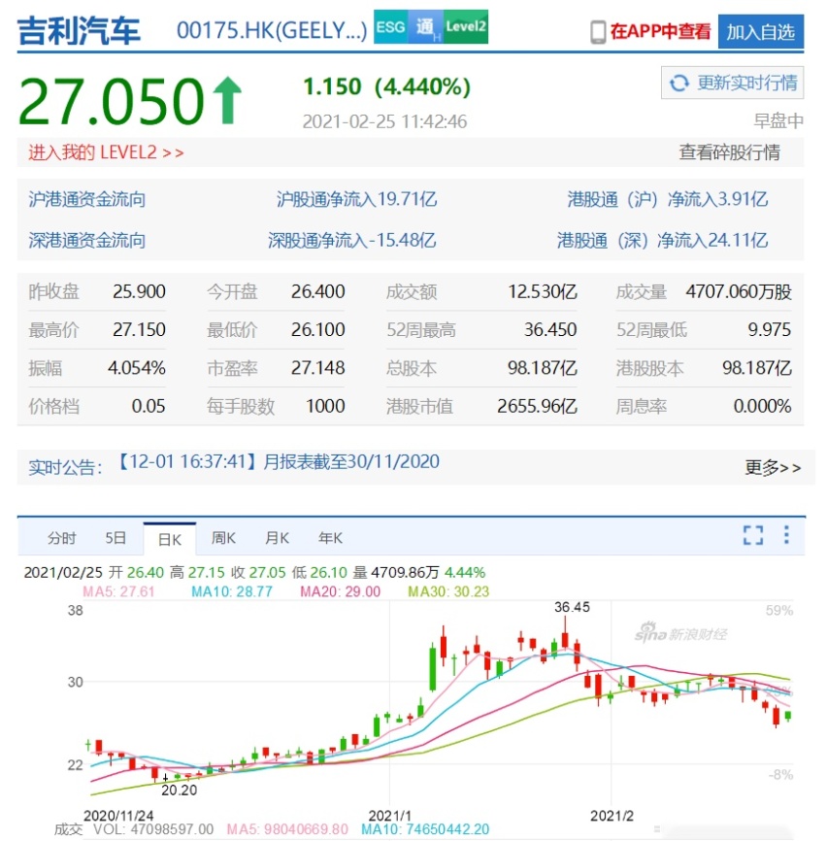Click the current price 27.050

(112, 101)
